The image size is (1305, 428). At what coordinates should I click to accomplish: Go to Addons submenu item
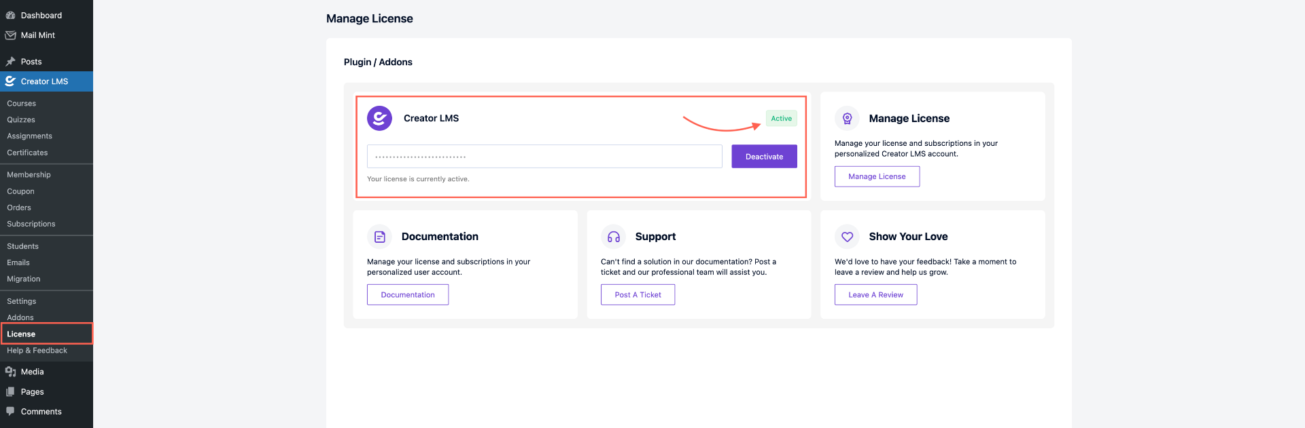click(x=20, y=317)
